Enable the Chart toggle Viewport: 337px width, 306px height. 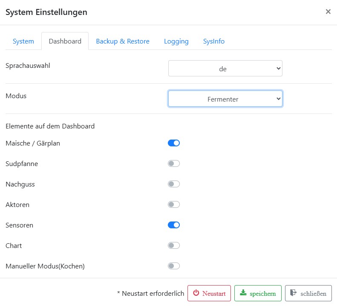click(x=174, y=245)
